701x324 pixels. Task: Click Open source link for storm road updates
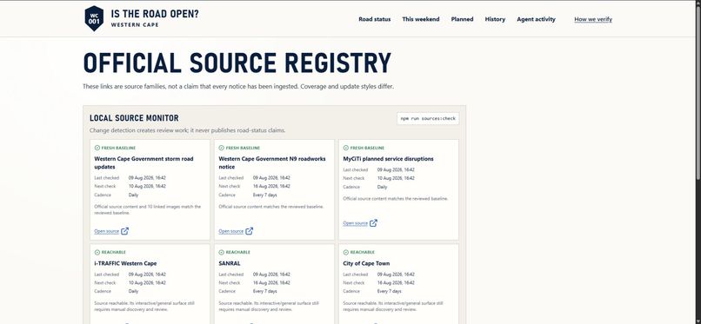pos(106,231)
